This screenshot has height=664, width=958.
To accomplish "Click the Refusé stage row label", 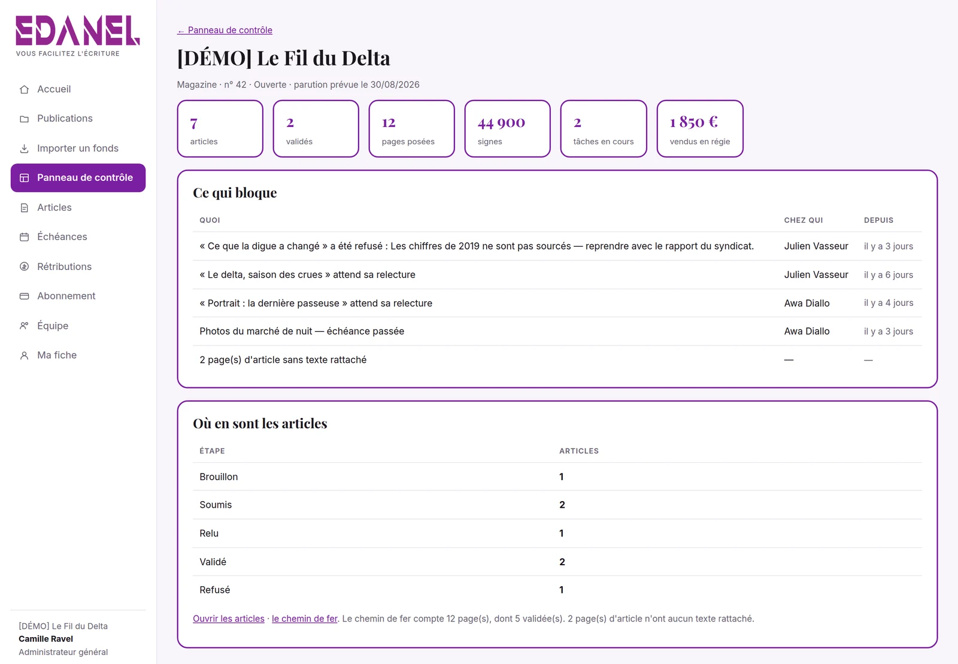I will tap(215, 590).
